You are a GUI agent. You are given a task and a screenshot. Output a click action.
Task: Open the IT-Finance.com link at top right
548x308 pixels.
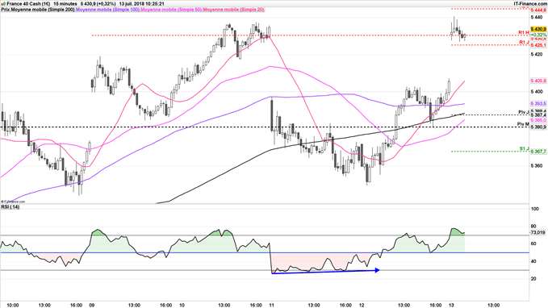(x=530, y=4)
